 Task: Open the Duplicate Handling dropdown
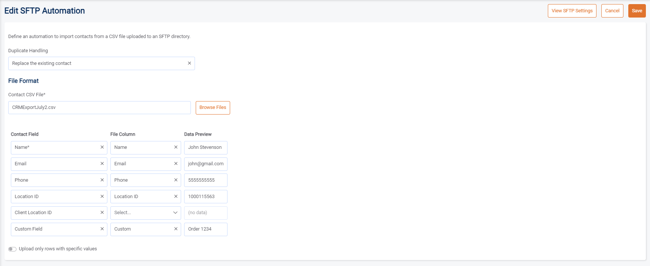(x=97, y=63)
